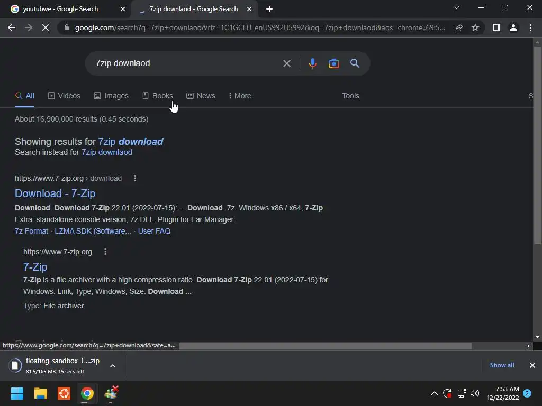
Task: Clear the search box text
Action: (x=286, y=63)
